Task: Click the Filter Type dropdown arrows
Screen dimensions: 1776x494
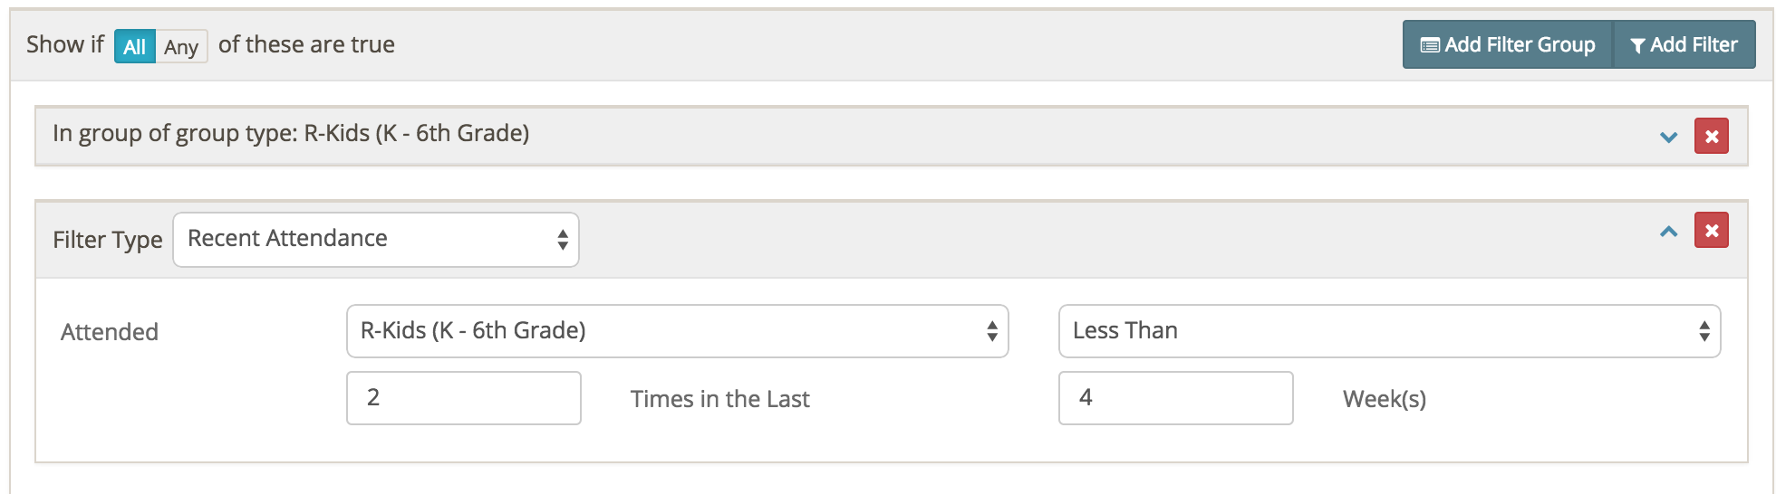Action: click(563, 240)
